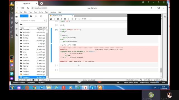Click the Python 3 | Idle kernel status
Image resolution: width=179 pixels, height=100 pixels.
click(x=46, y=80)
